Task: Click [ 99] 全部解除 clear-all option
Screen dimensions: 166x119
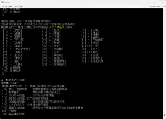Action: (x=11, y=67)
